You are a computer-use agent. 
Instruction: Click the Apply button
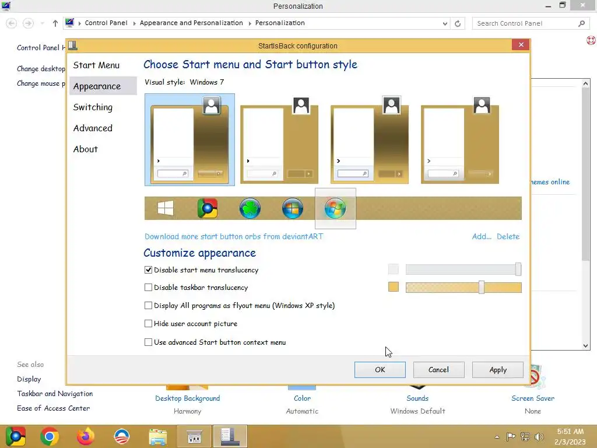[x=498, y=369]
